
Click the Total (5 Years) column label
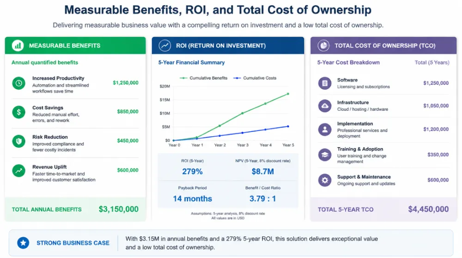432,62
